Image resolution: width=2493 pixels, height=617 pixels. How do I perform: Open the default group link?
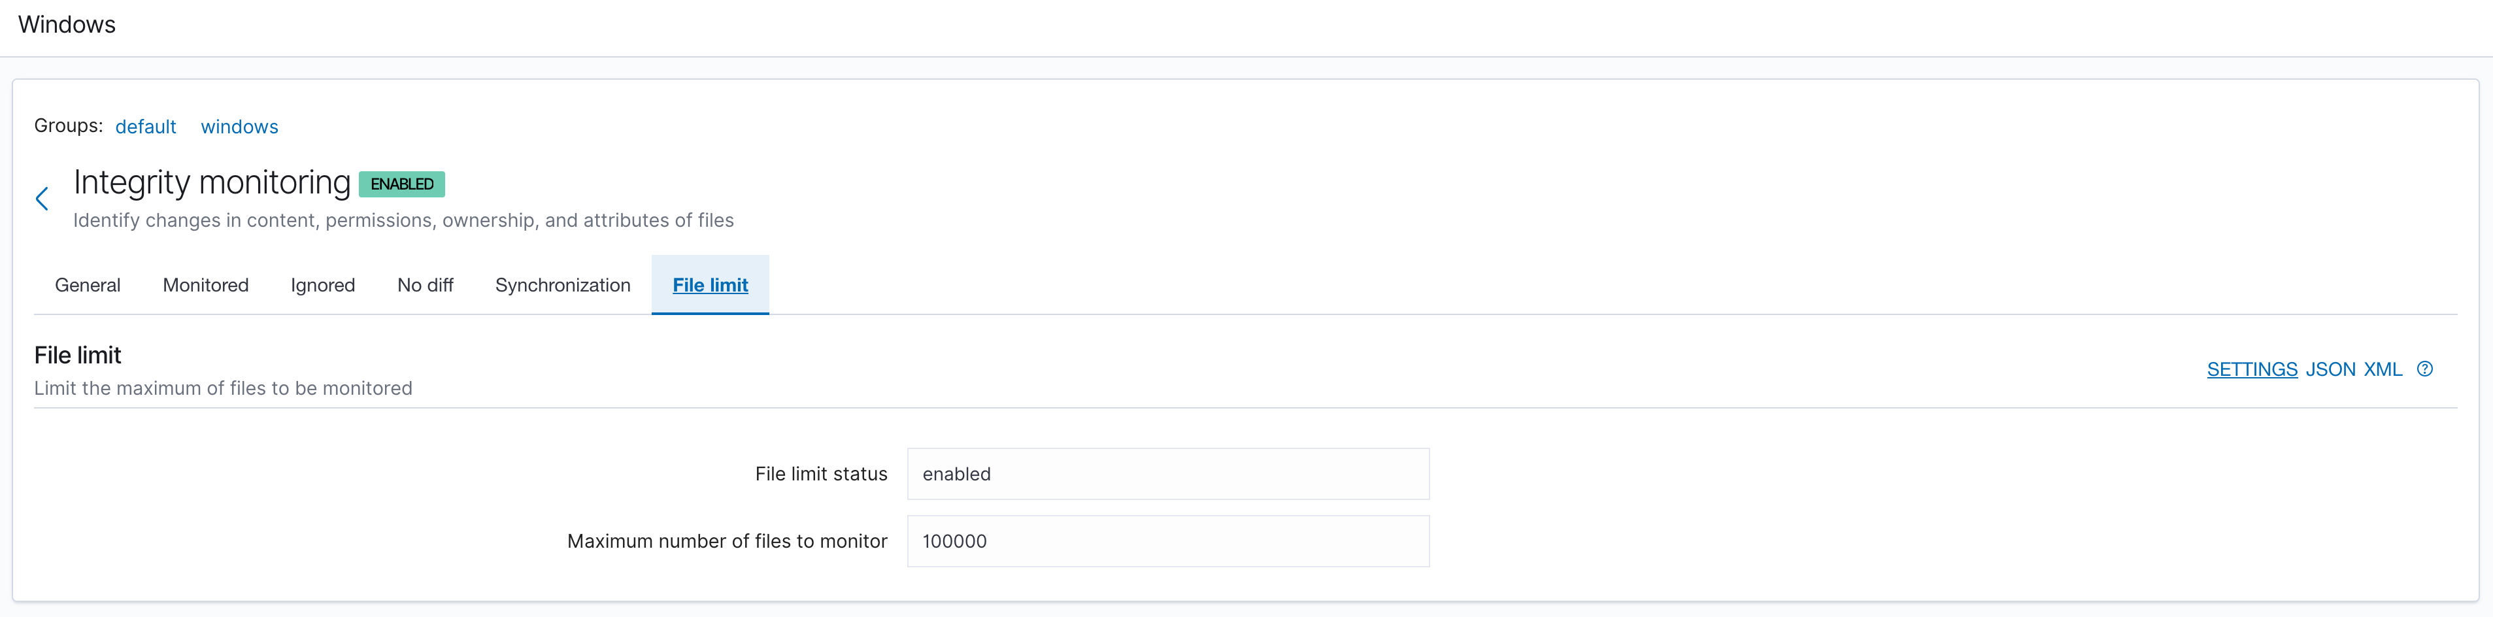146,125
